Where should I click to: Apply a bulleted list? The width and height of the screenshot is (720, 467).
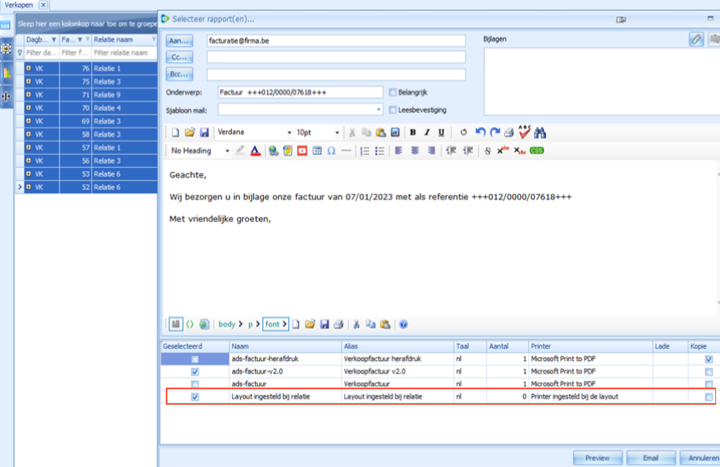pos(379,151)
